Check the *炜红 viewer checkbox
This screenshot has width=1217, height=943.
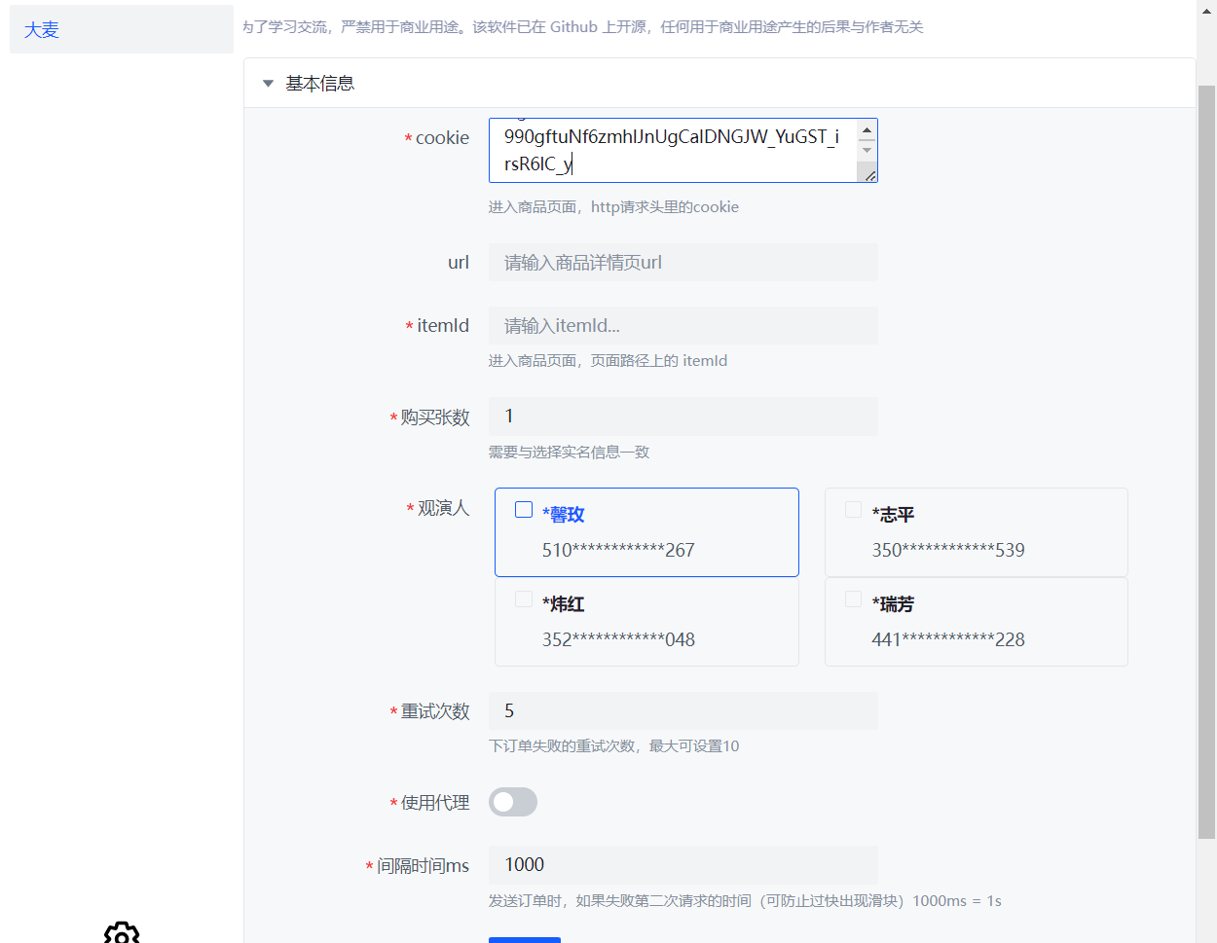coord(524,599)
